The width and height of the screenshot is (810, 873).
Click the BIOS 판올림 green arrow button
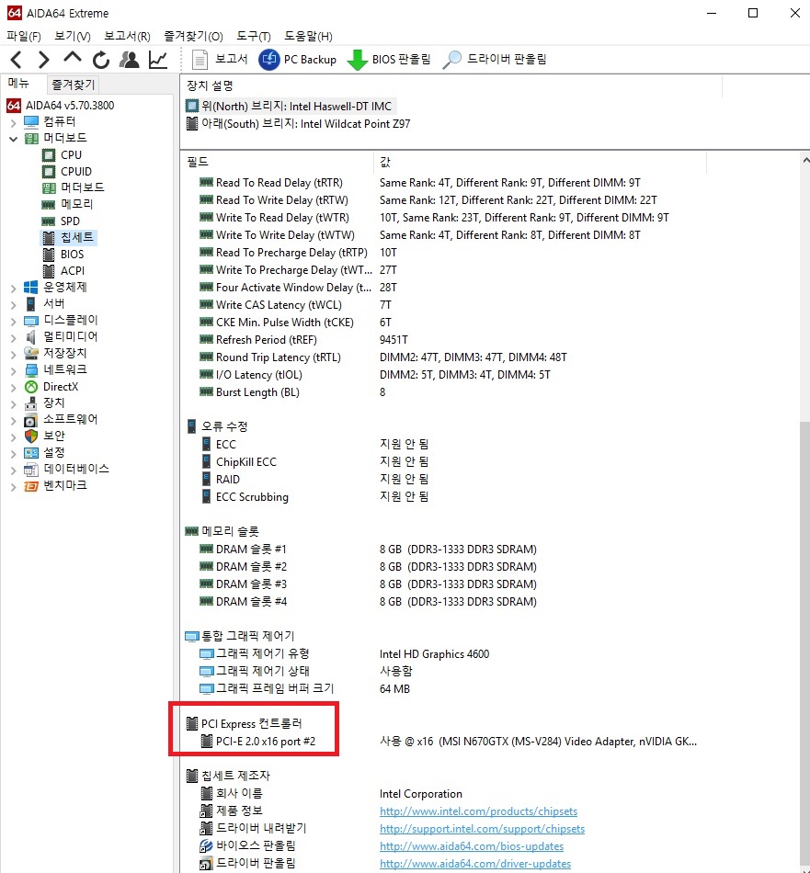(389, 60)
